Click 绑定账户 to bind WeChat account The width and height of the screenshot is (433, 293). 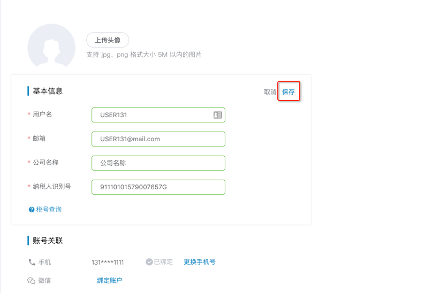(110, 280)
